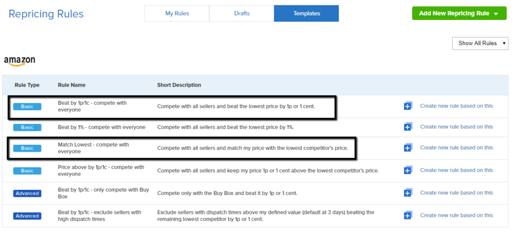Click the copy icon for Price above by 1p/1c rule
Screen dimensions: 514x232
pyautogui.click(x=408, y=170)
